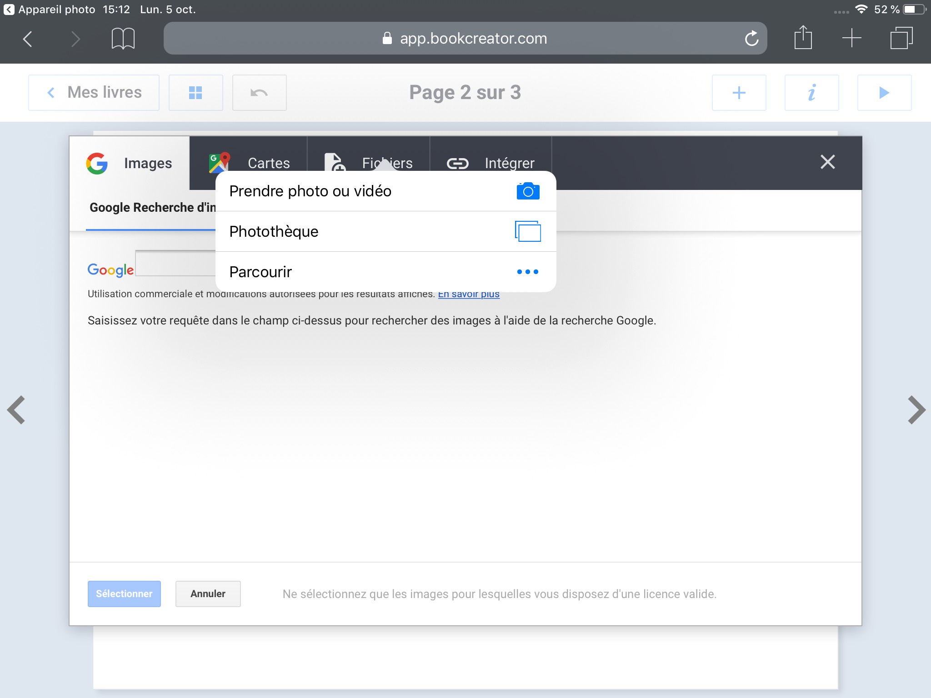Go back to Mes livres
This screenshot has height=698, width=931.
[x=94, y=93]
